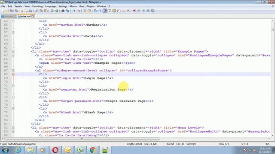
Task: Click the Stop Recording macro icon
Action: [139, 11]
